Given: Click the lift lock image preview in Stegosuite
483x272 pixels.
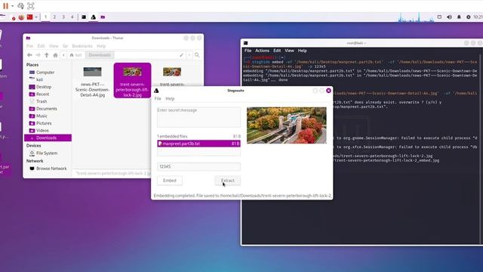Looking at the screenshot, I should (287, 125).
